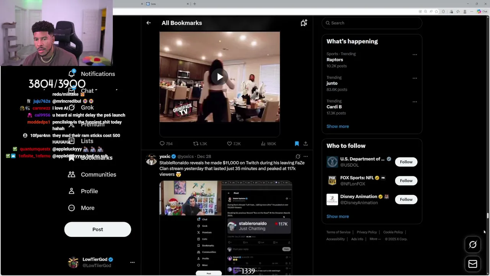Open the FOX Sports: NFL avatar
Image resolution: width=490 pixels, height=276 pixels.
pos(332,181)
